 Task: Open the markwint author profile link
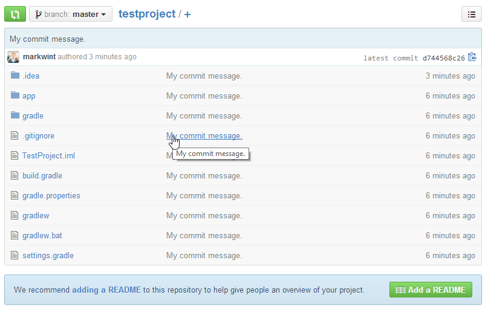39,57
